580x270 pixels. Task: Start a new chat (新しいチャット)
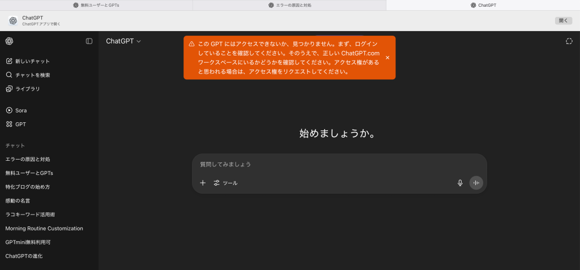tap(32, 61)
